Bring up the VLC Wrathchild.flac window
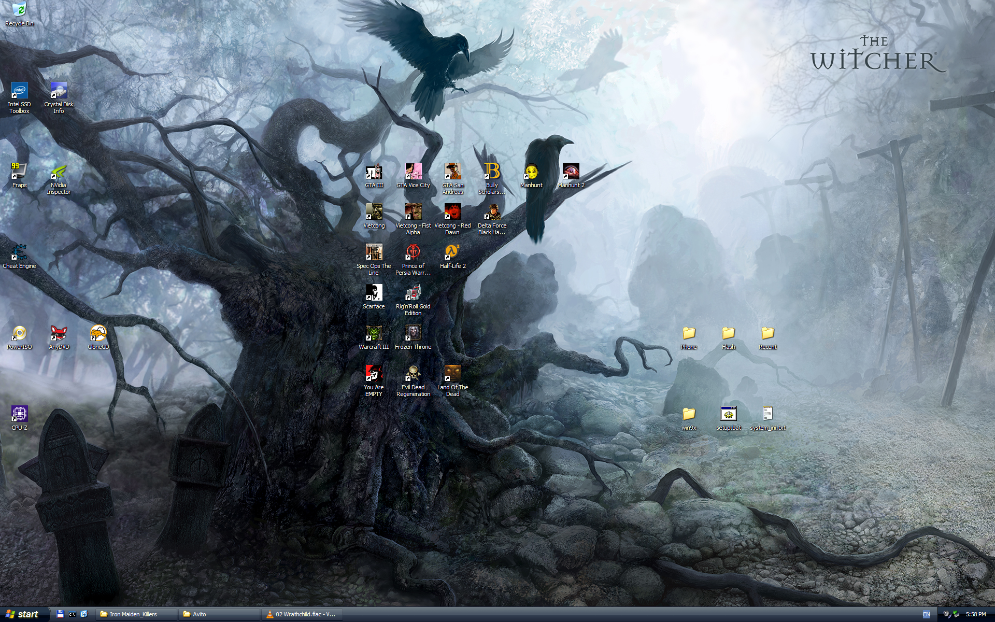Screen dimensions: 995x622 [302, 614]
